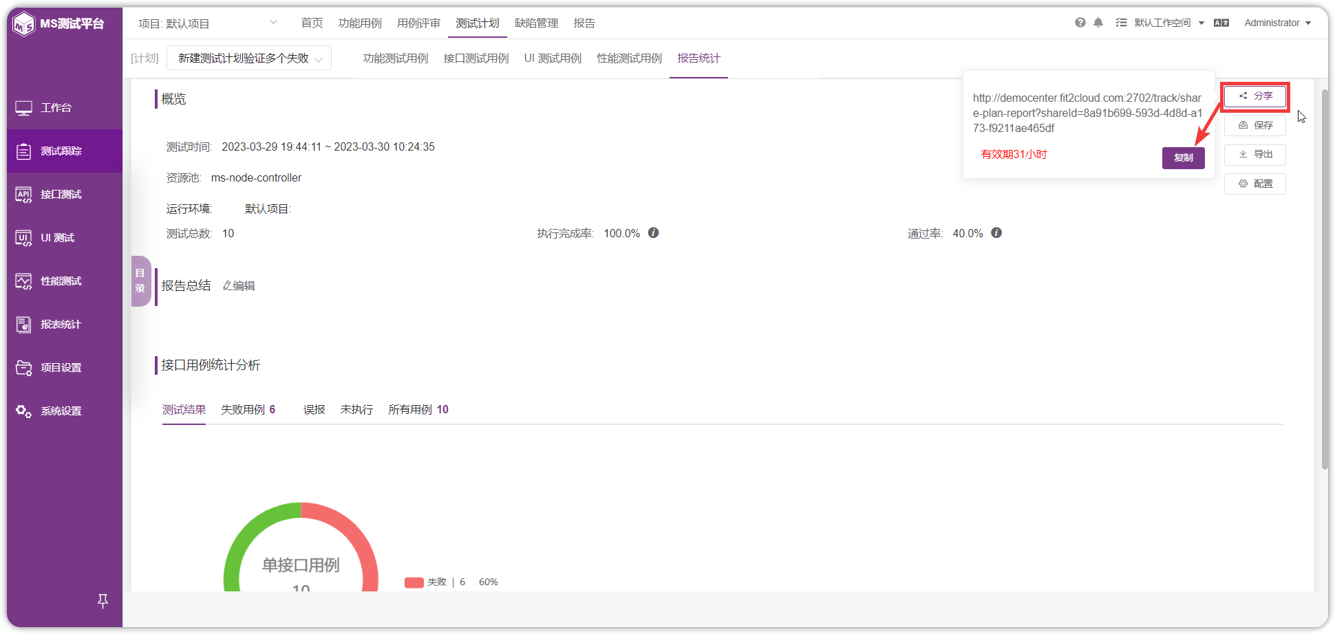Click the ms-node-controller resource pool value
The height and width of the screenshot is (634, 1335).
256,178
